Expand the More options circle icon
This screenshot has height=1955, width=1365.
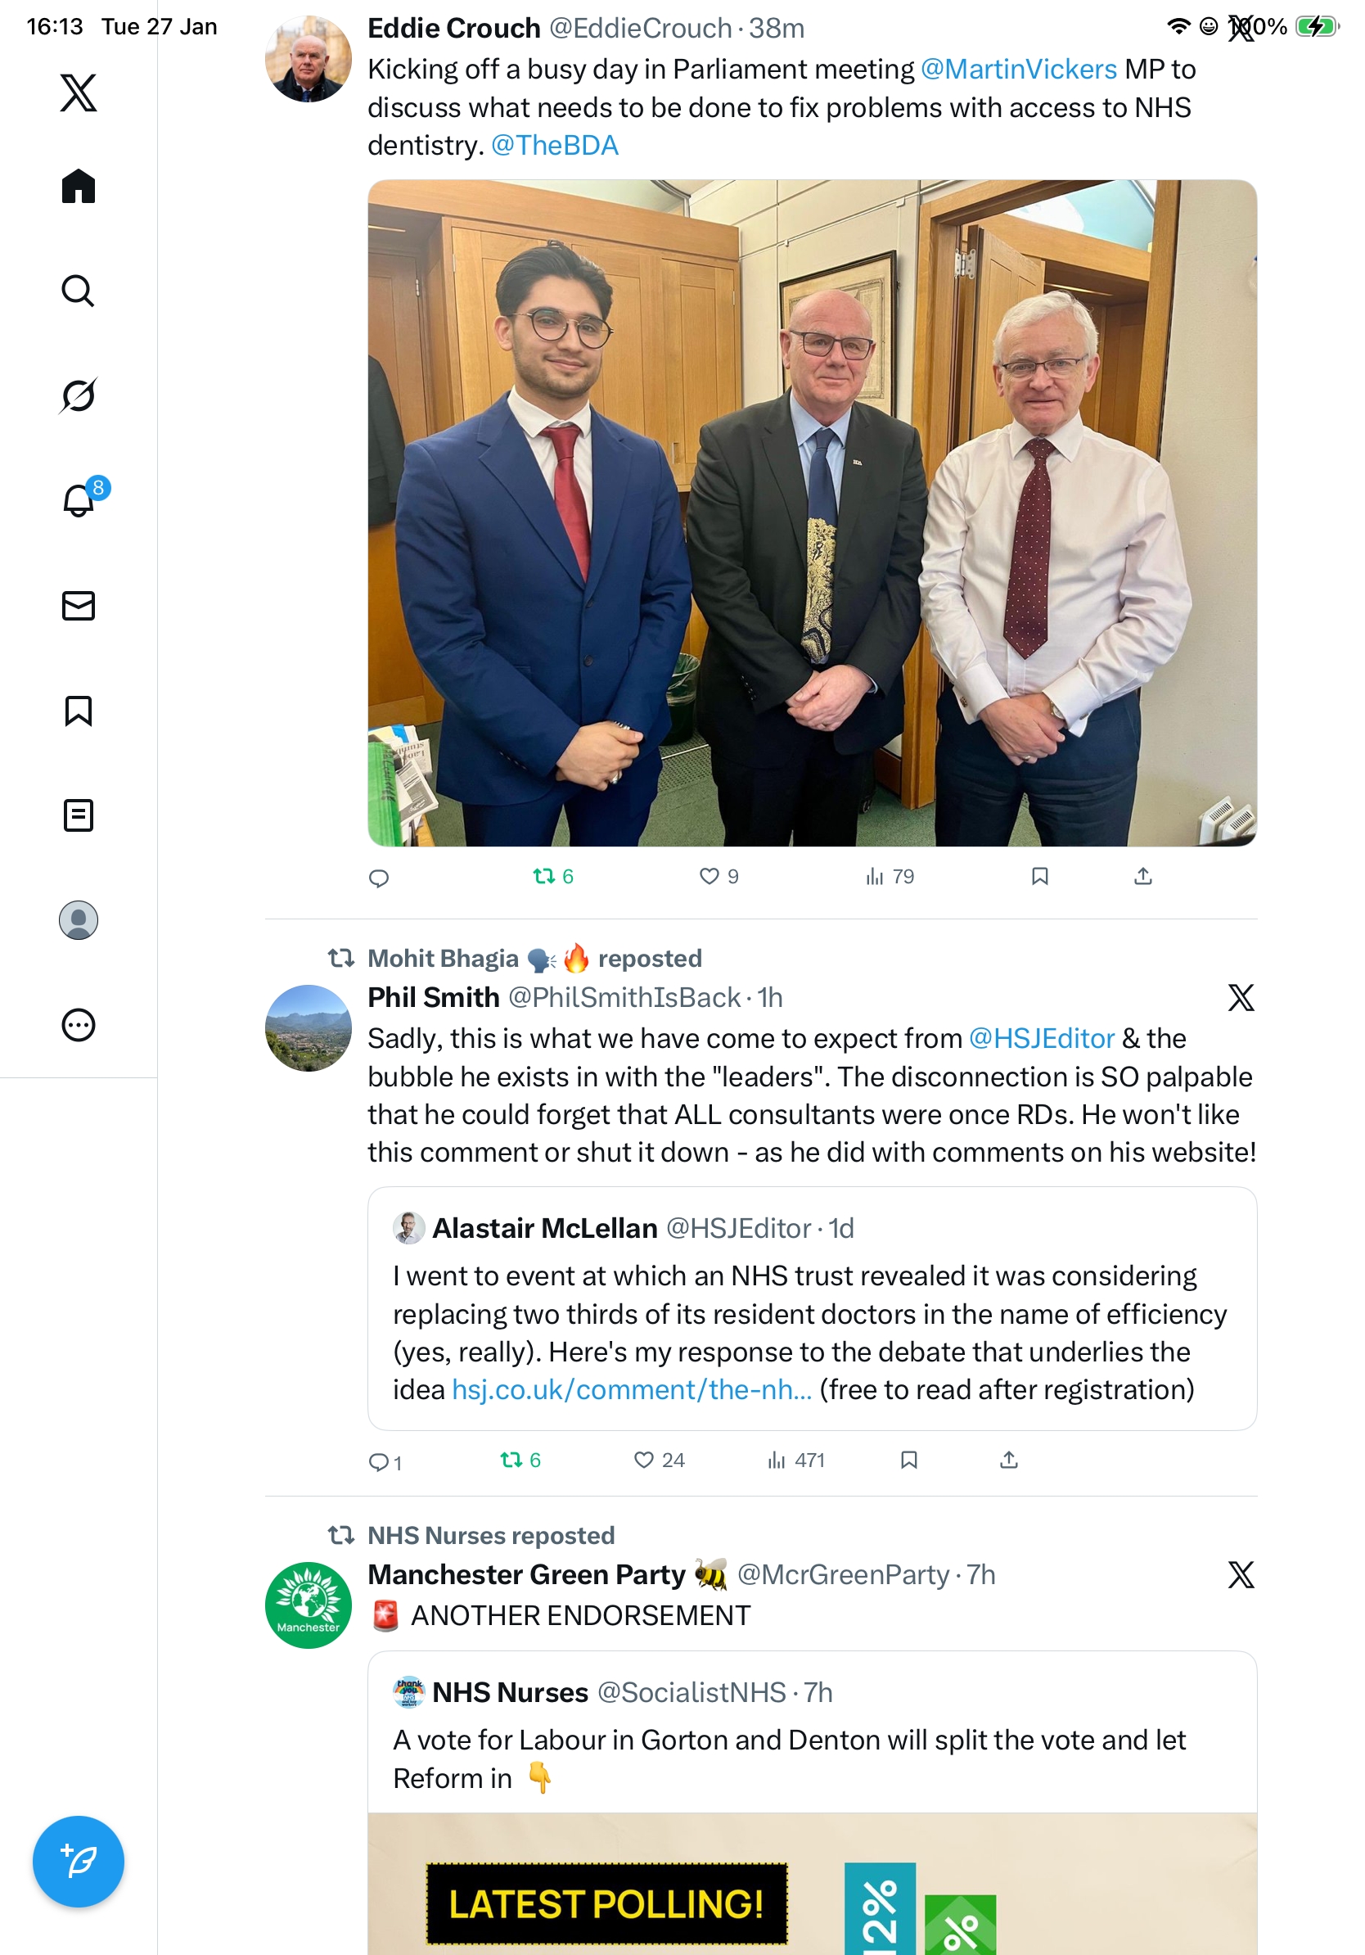[79, 1024]
